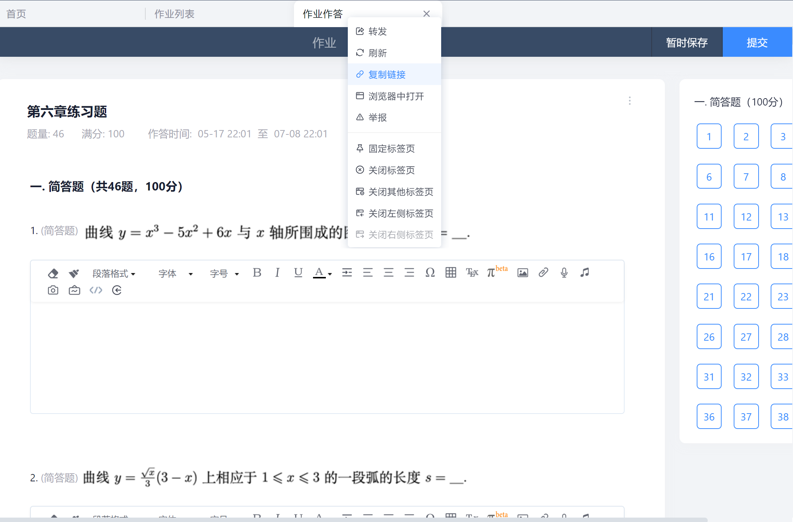Open the pi formula beta editor
The height and width of the screenshot is (522, 793).
(x=497, y=272)
